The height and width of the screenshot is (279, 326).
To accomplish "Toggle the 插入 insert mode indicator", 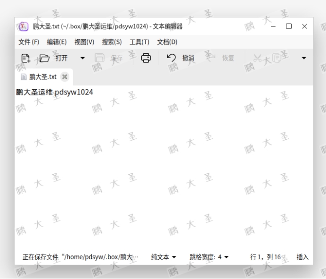I will click(x=302, y=257).
